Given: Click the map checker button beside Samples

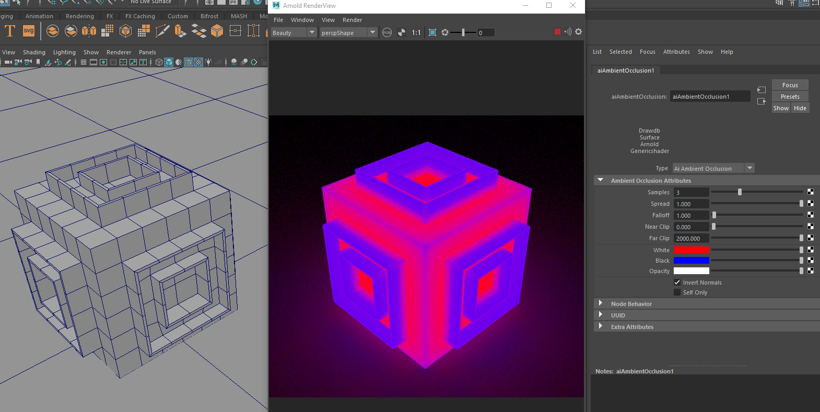Looking at the screenshot, I should (811, 192).
